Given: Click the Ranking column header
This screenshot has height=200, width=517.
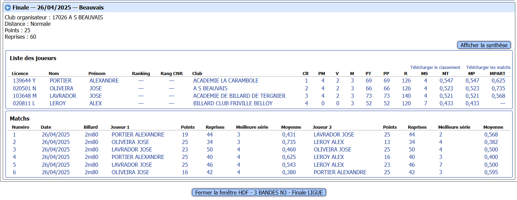Looking at the screenshot, I should pos(141,73).
